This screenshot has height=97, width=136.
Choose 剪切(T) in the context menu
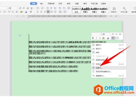[x=109, y=49]
